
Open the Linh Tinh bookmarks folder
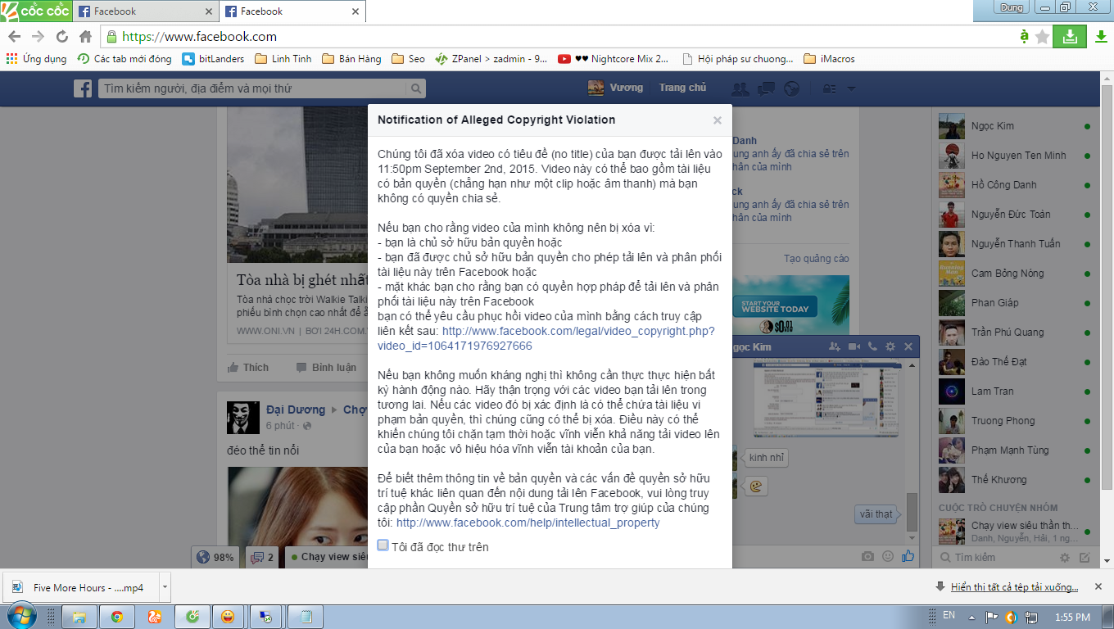coord(283,59)
